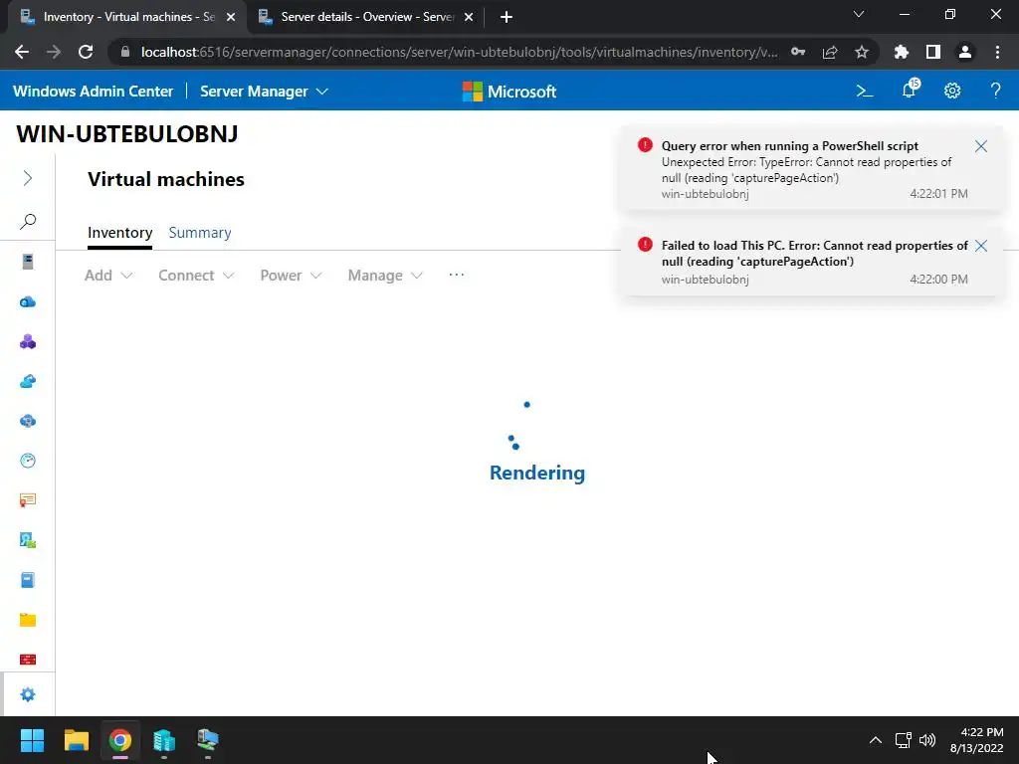Viewport: 1019px width, 764px height.
Task: Click the 4:22:01 PM notification timestamp
Action: tap(938, 194)
